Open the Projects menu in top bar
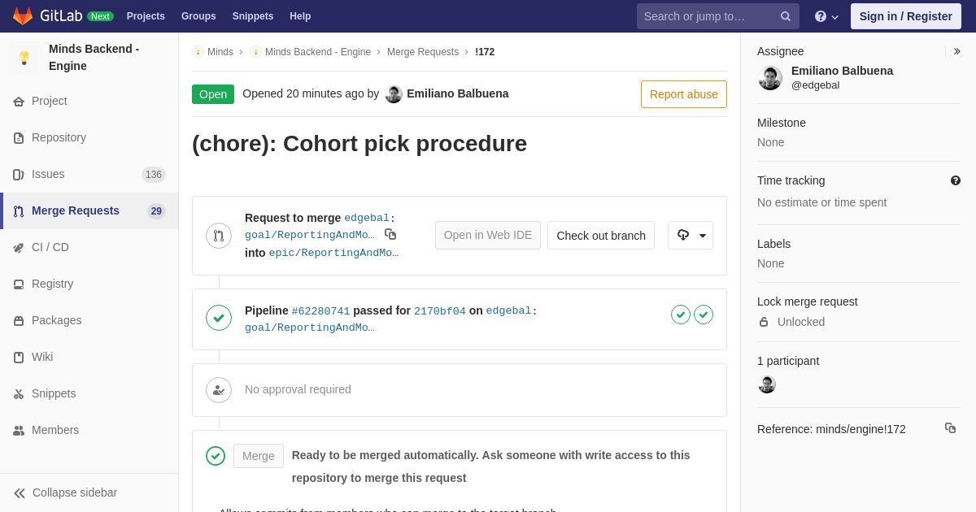The height and width of the screenshot is (512, 976). pos(146,16)
